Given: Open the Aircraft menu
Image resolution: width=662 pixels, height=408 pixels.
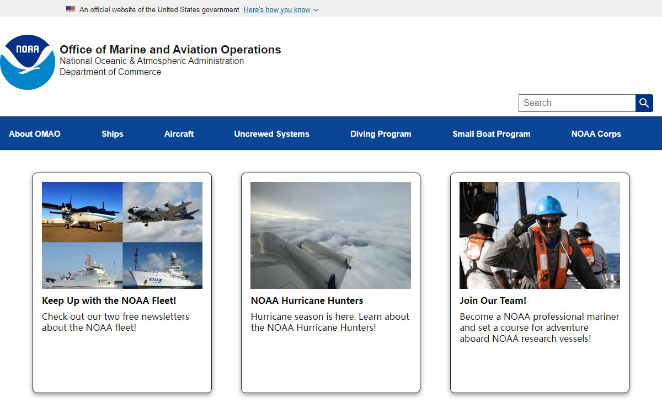Looking at the screenshot, I should (179, 134).
